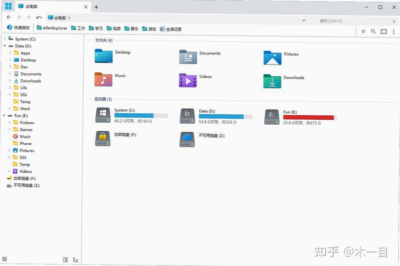Click the red Fun (E:) usage bar
400x266 pixels.
(x=310, y=117)
